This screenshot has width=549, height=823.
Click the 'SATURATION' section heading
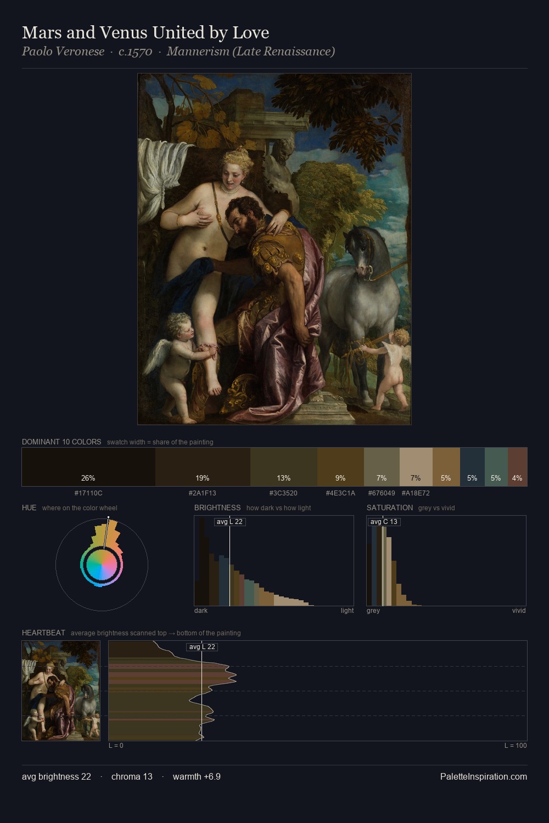[x=390, y=508]
